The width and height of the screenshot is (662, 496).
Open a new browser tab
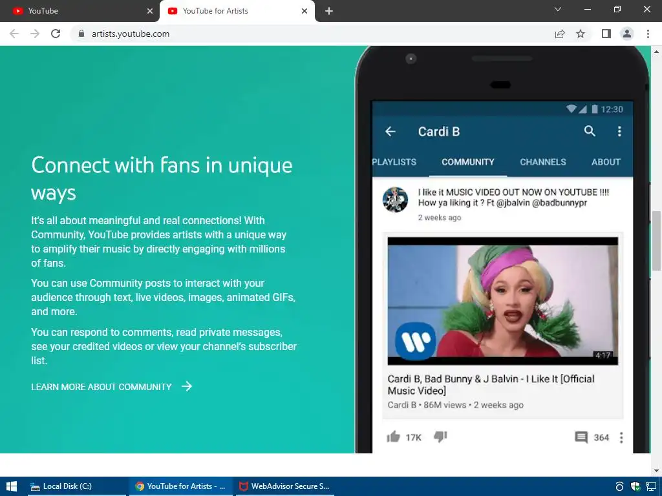(329, 11)
